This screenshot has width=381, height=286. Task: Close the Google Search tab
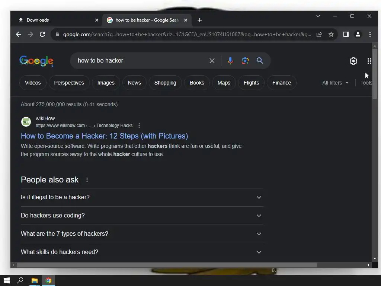click(x=186, y=20)
